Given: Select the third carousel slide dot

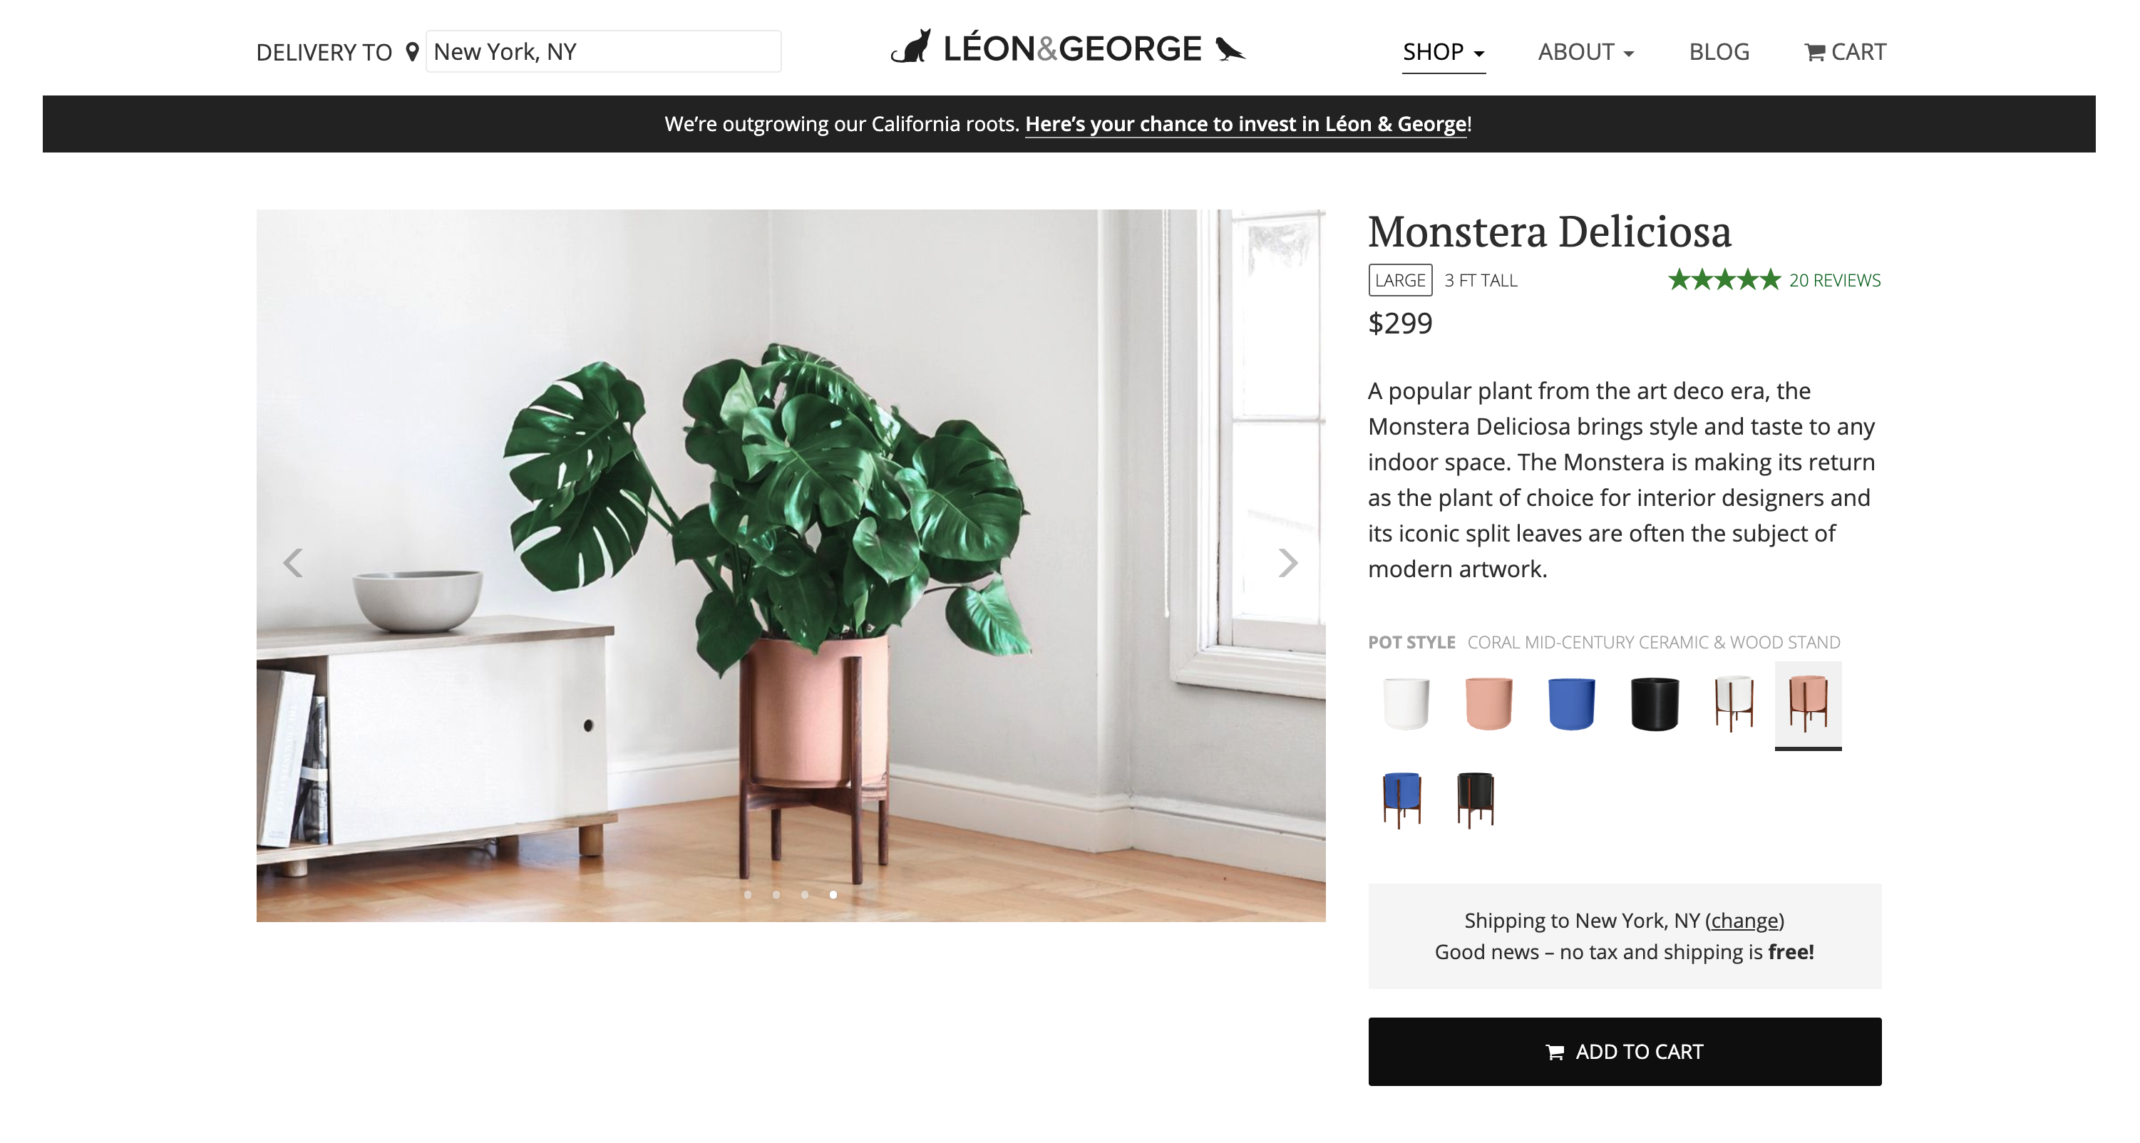Looking at the screenshot, I should 804,894.
